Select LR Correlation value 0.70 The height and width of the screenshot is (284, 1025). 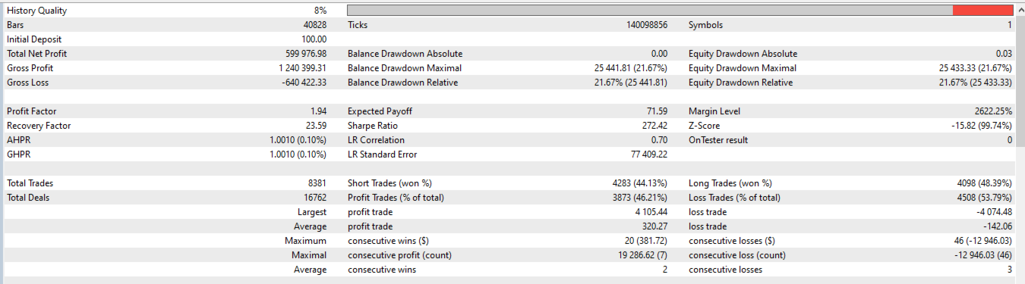659,140
